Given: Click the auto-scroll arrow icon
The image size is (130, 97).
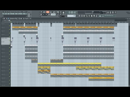Looking at the screenshot, I should coord(61,12).
